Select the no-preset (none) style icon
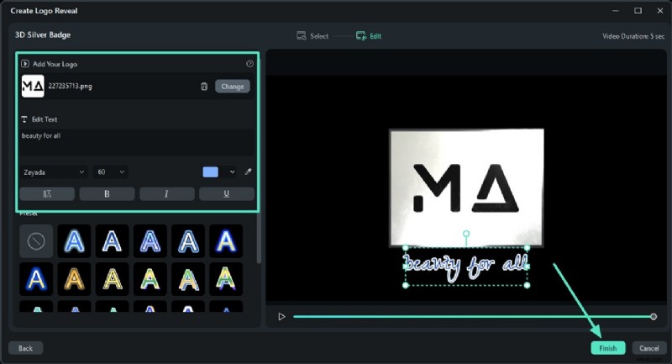Image resolution: width=672 pixels, height=364 pixels. [36, 241]
